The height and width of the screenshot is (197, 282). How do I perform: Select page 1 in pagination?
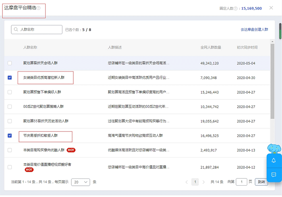(195, 182)
